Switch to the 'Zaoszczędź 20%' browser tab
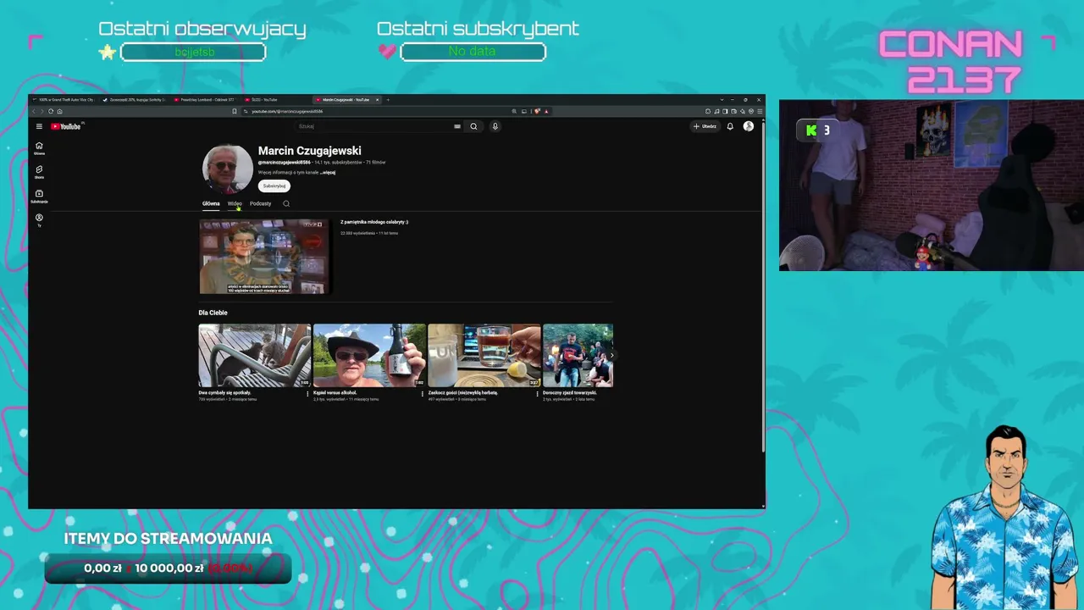 point(134,100)
